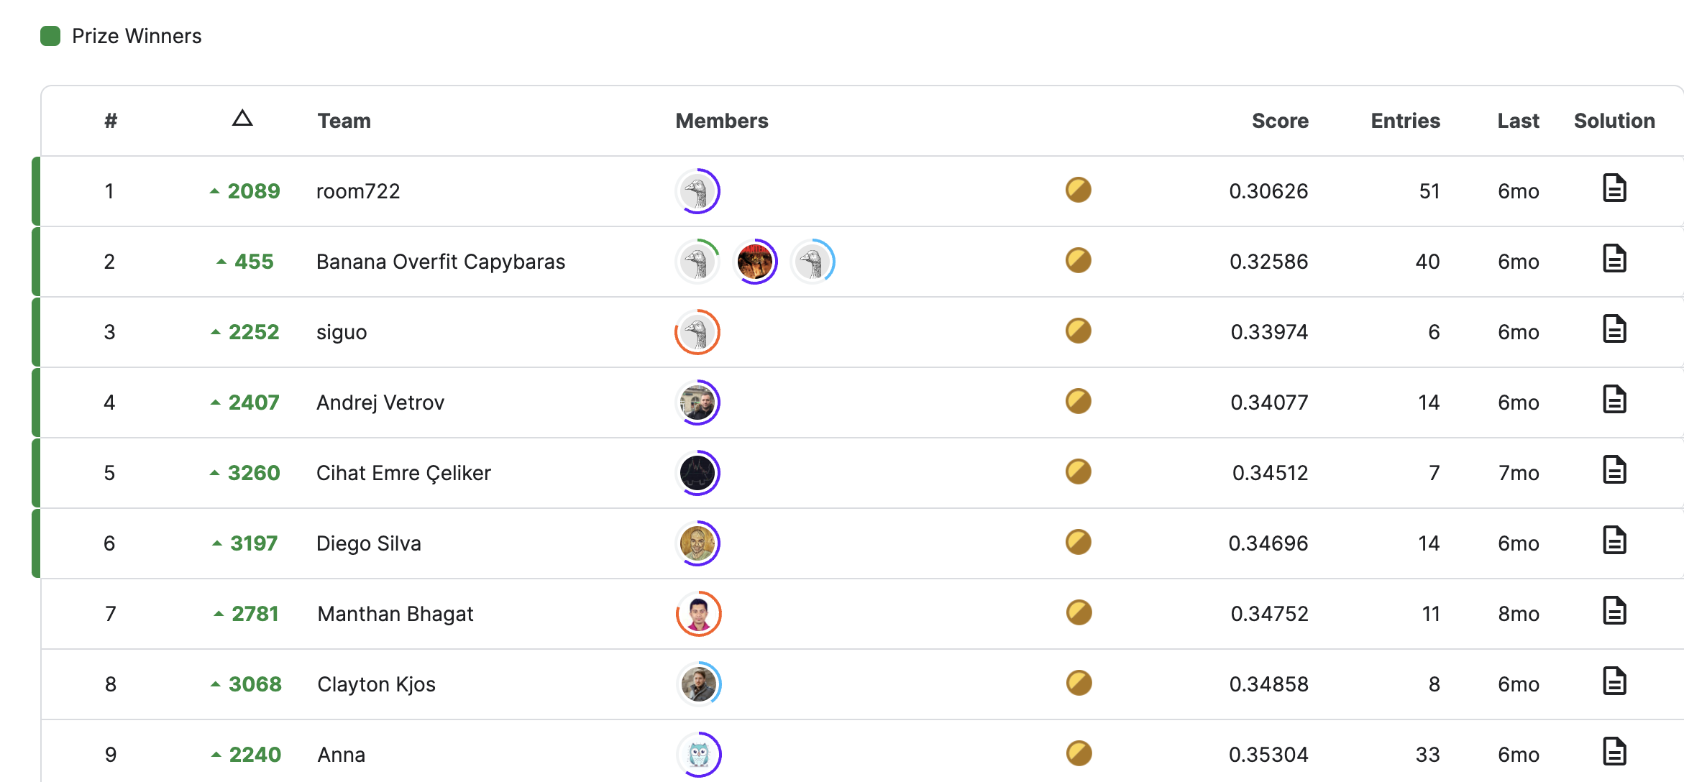1684x782 pixels.
Task: Click the middle Banana Overfit Capybaras avatar
Action: [755, 262]
